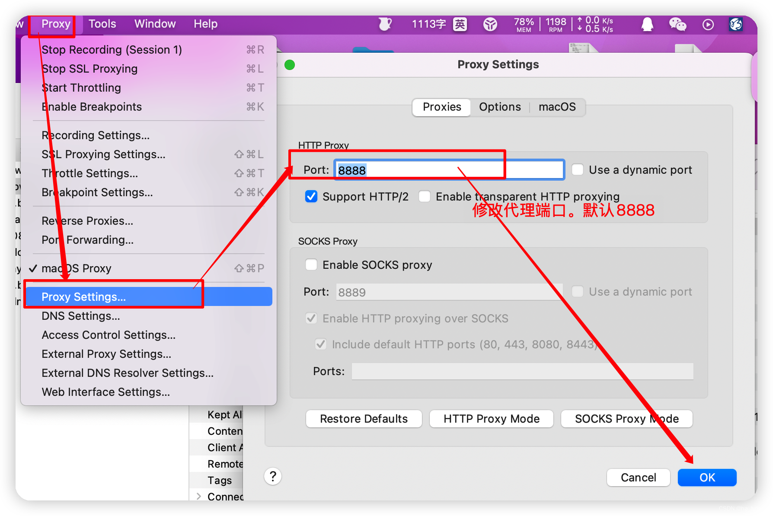This screenshot has width=773, height=516.
Task: Uncheck Support HTTP/2
Action: coord(311,196)
